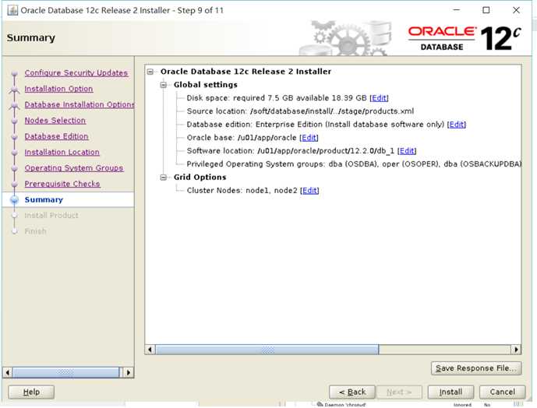Click the step list's right scroll arrow

(129, 372)
